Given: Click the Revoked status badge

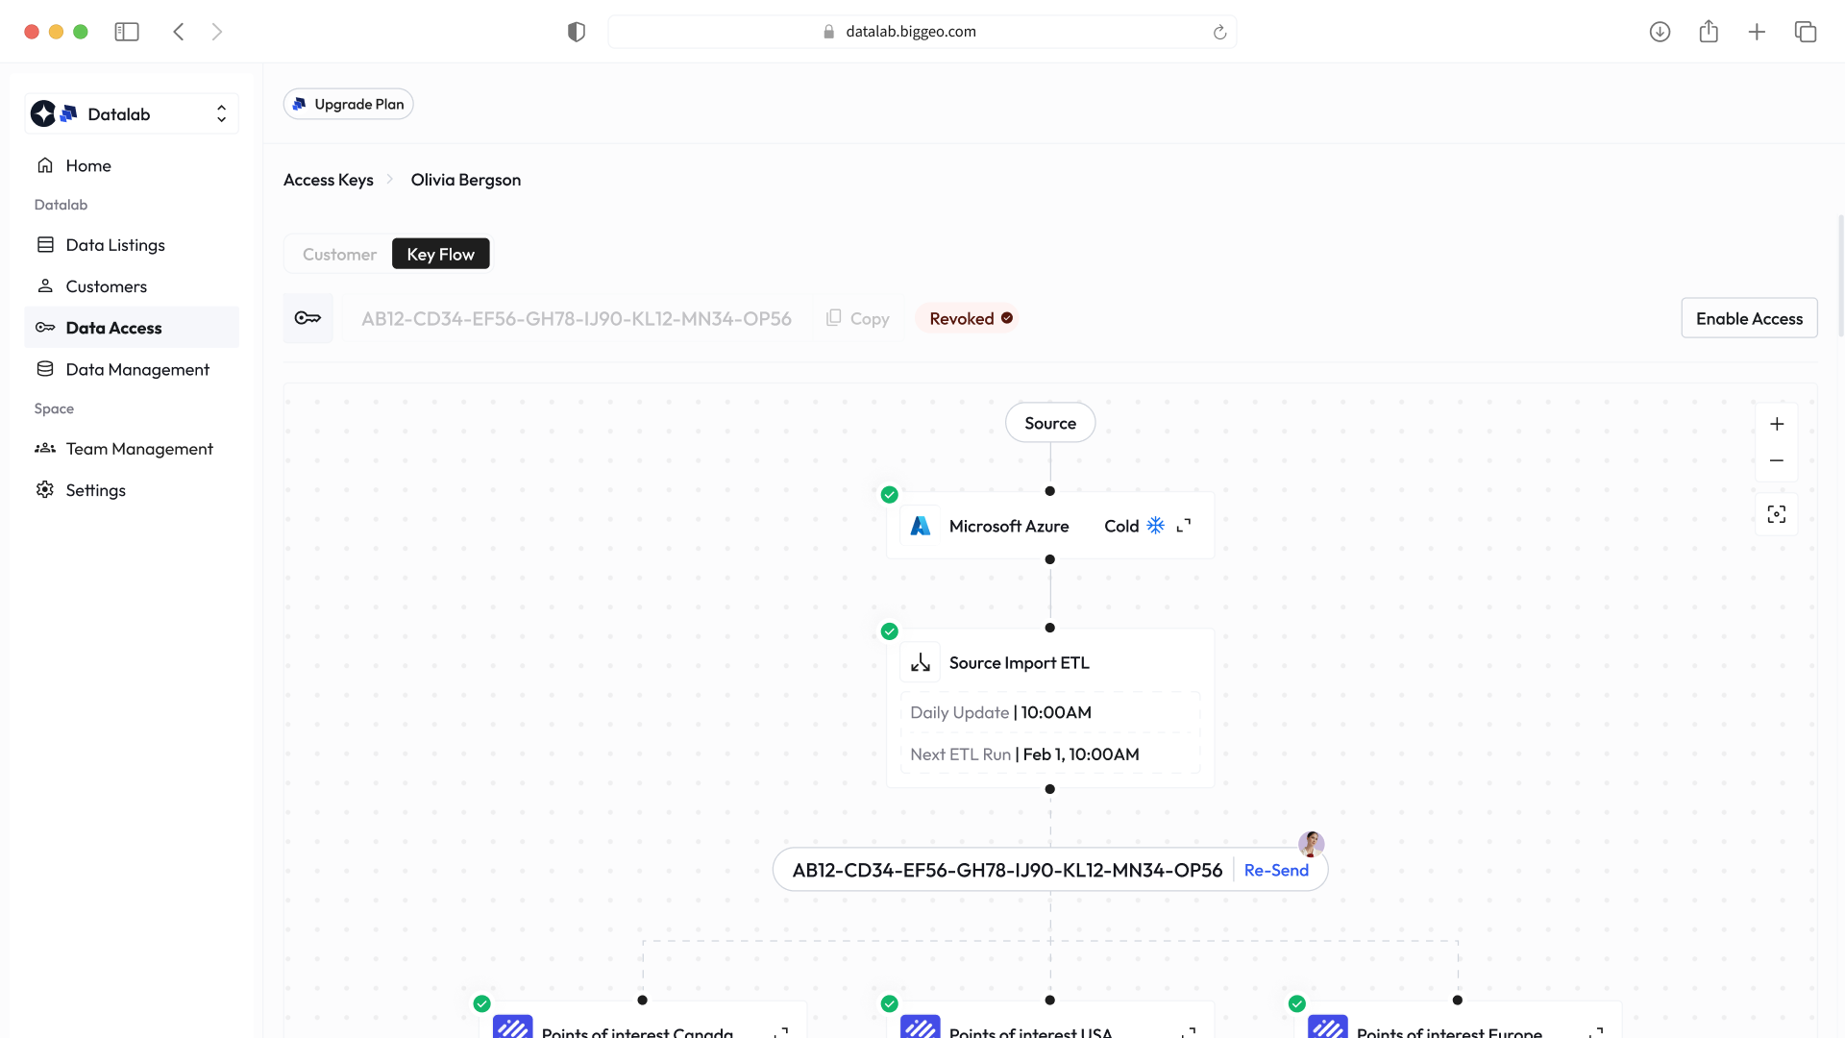Looking at the screenshot, I should point(969,318).
